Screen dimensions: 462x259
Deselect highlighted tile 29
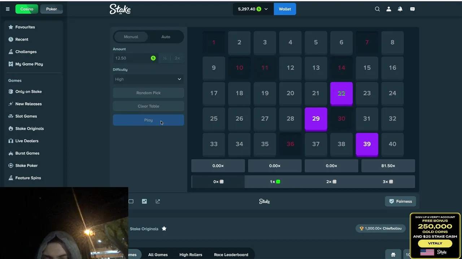coord(316,119)
